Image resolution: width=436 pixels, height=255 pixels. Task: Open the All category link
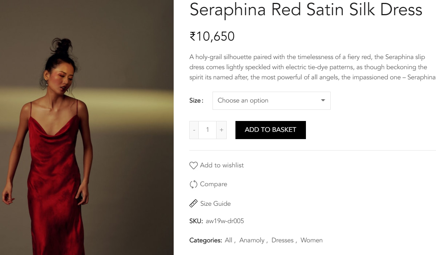pos(229,240)
